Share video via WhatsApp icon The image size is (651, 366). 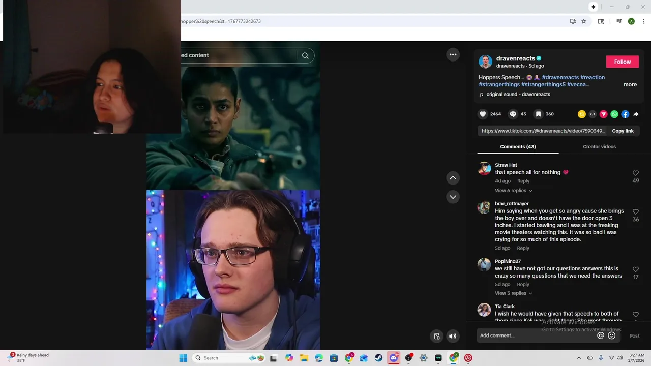614,114
